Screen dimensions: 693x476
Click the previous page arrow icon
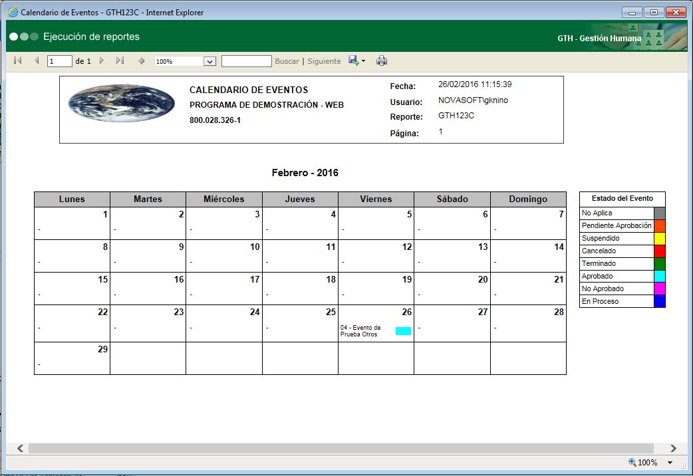click(36, 60)
